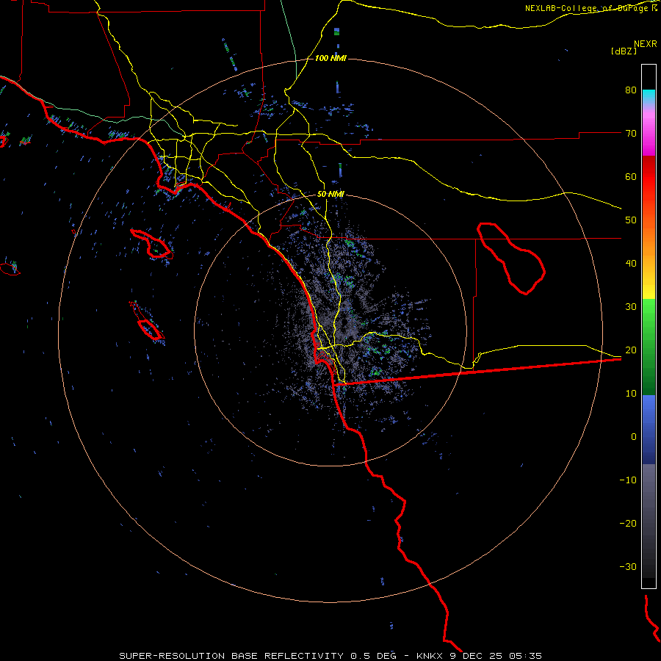Click the 9 DEC 25 date text
Image resolution: width=661 pixels, height=661 pixels.
pyautogui.click(x=477, y=656)
